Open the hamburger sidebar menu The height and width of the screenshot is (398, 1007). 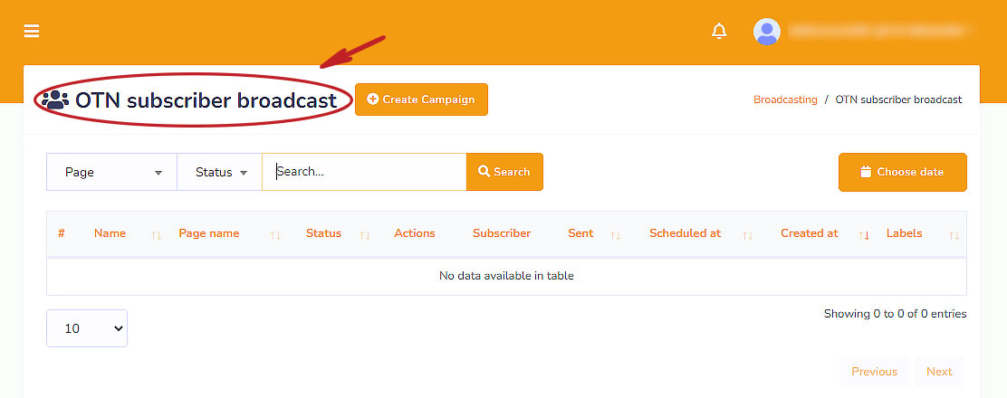pos(32,31)
